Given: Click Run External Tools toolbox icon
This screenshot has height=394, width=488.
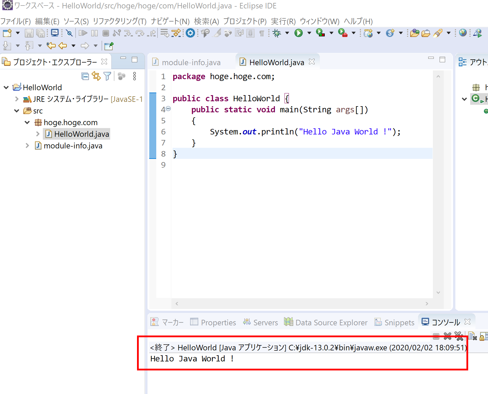Looking at the screenshot, I should [343, 33].
